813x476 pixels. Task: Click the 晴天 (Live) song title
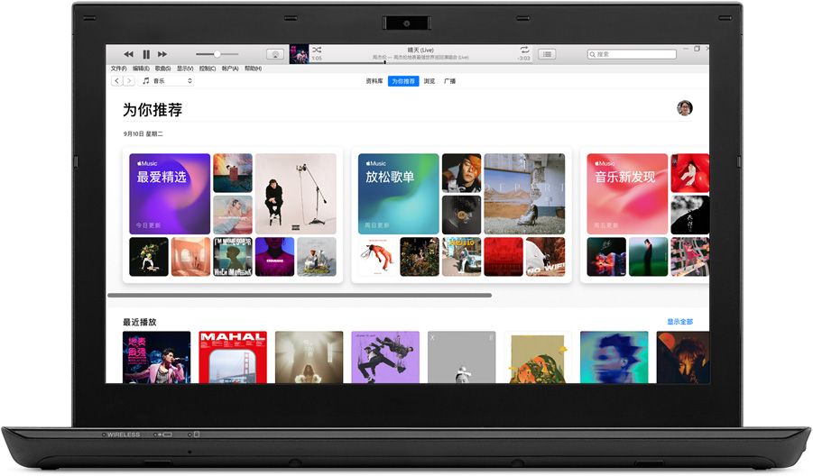pos(420,50)
